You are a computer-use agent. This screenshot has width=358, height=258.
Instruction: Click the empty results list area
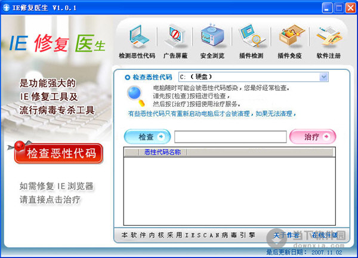230,191
